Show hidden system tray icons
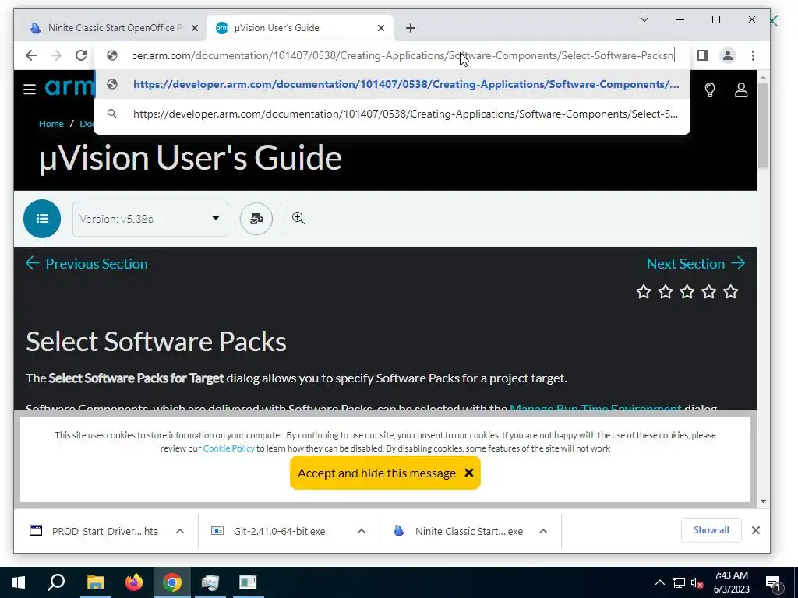Screen dimensions: 798x598 pyautogui.click(x=659, y=582)
